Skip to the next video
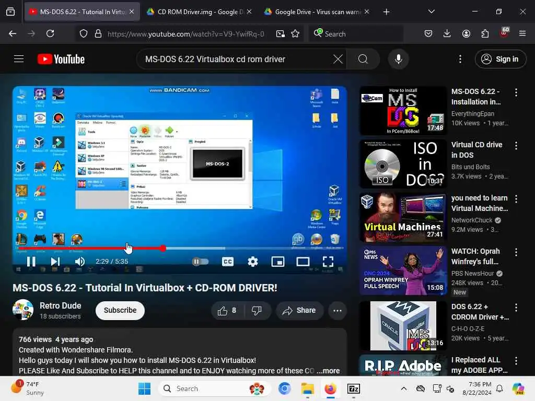This screenshot has width=535, height=401. click(55, 262)
